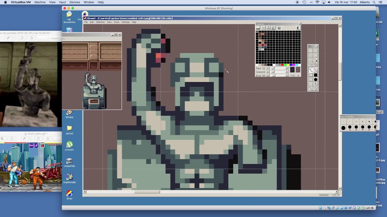Select the filled black rectangle tool
Screen dimensions: 387x217
pyautogui.click(x=315, y=75)
